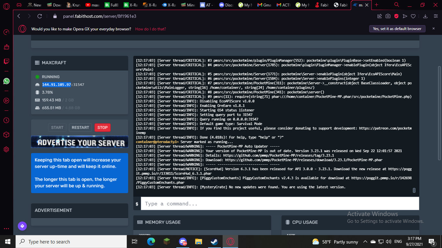Expand hidden icons in the system tray

coord(365,242)
